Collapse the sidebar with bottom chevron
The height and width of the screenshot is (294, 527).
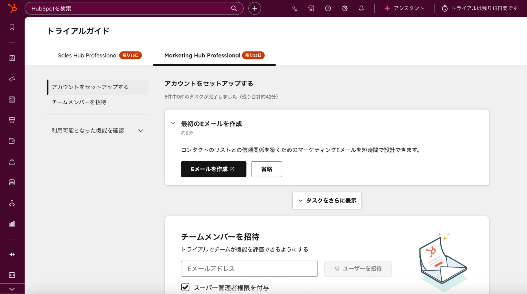coord(12,289)
